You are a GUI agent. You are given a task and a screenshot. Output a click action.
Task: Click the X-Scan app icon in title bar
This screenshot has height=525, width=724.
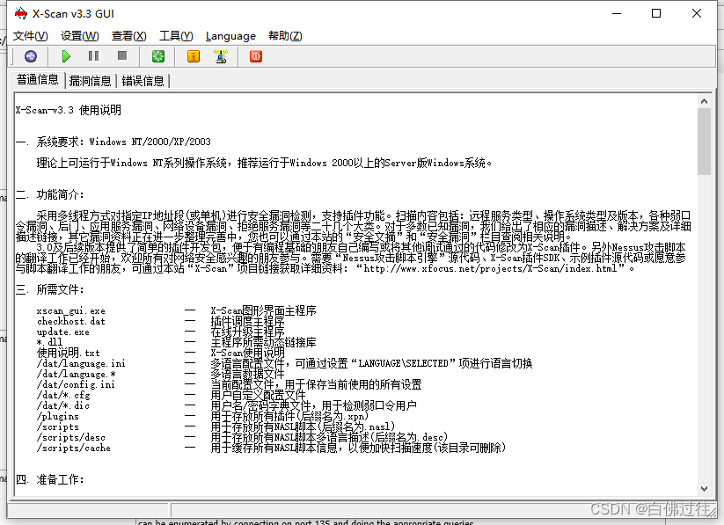[x=21, y=13]
